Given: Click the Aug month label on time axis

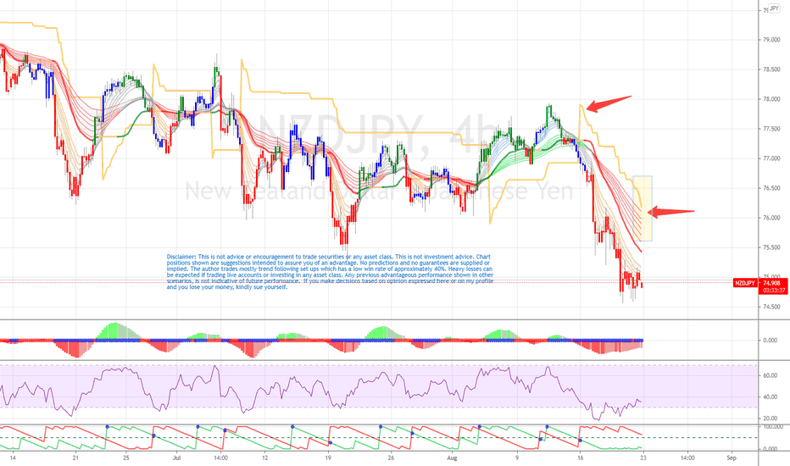Looking at the screenshot, I should [452, 458].
